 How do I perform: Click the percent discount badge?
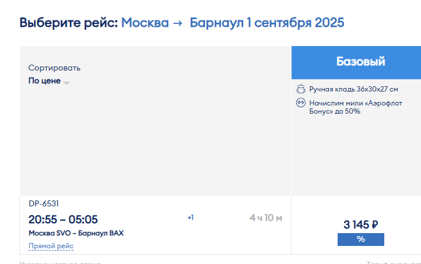360,240
